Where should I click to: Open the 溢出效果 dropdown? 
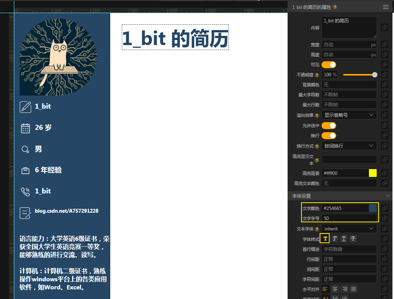[349, 115]
